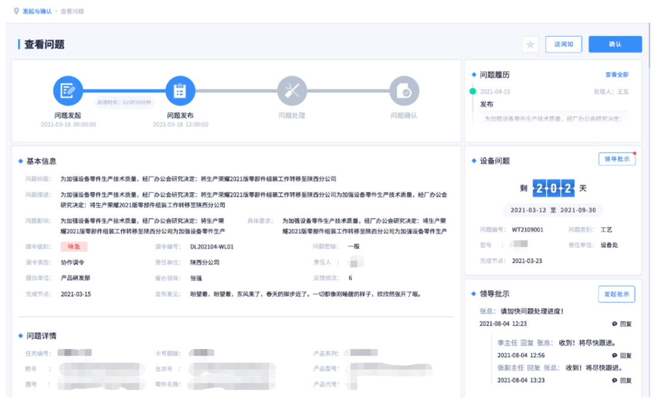Click the red notification dot on 领导批示 button
This screenshot has height=402, width=652.
(635, 153)
